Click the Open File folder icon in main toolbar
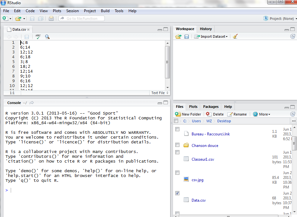The height and width of the screenshot is (217, 297). coord(18,19)
